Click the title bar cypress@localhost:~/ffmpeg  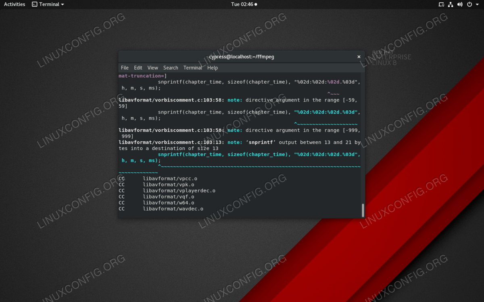coord(242,57)
